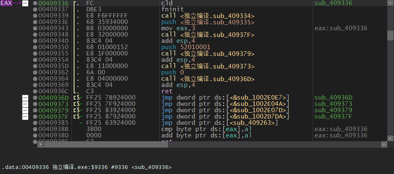The image size is (394, 174).
Task: Click the .data:00409336 status line
Action: (x=87, y=167)
